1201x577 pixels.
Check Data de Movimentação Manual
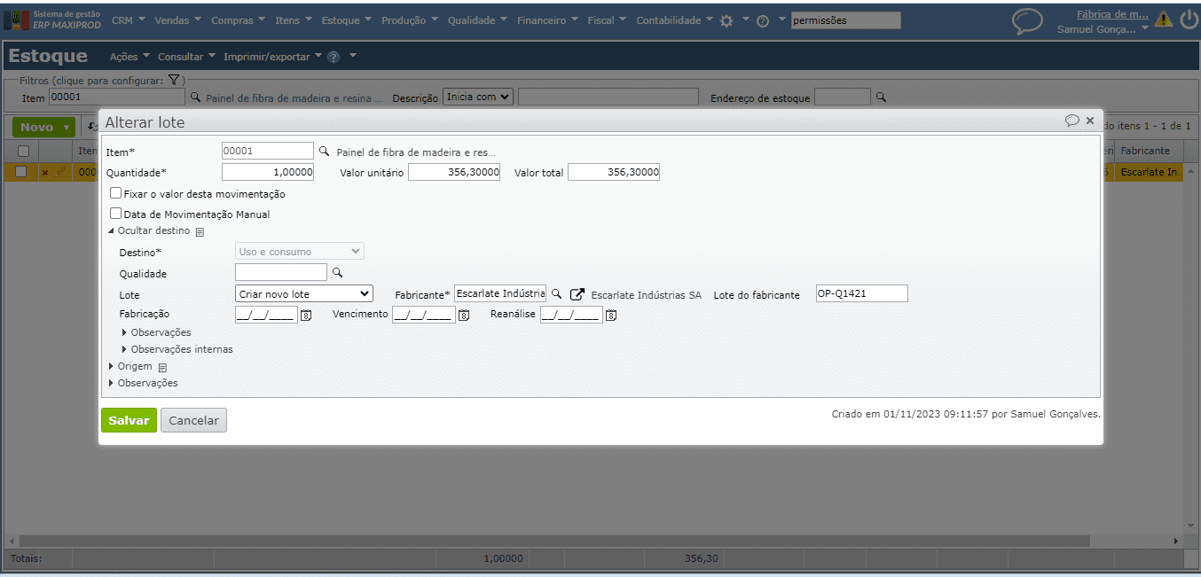pos(115,214)
